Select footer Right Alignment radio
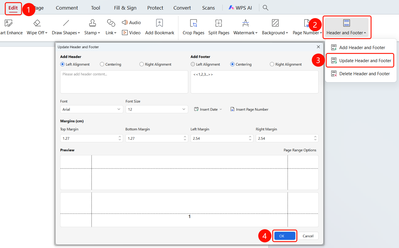Screen dimensions: 399x248 point(272,64)
